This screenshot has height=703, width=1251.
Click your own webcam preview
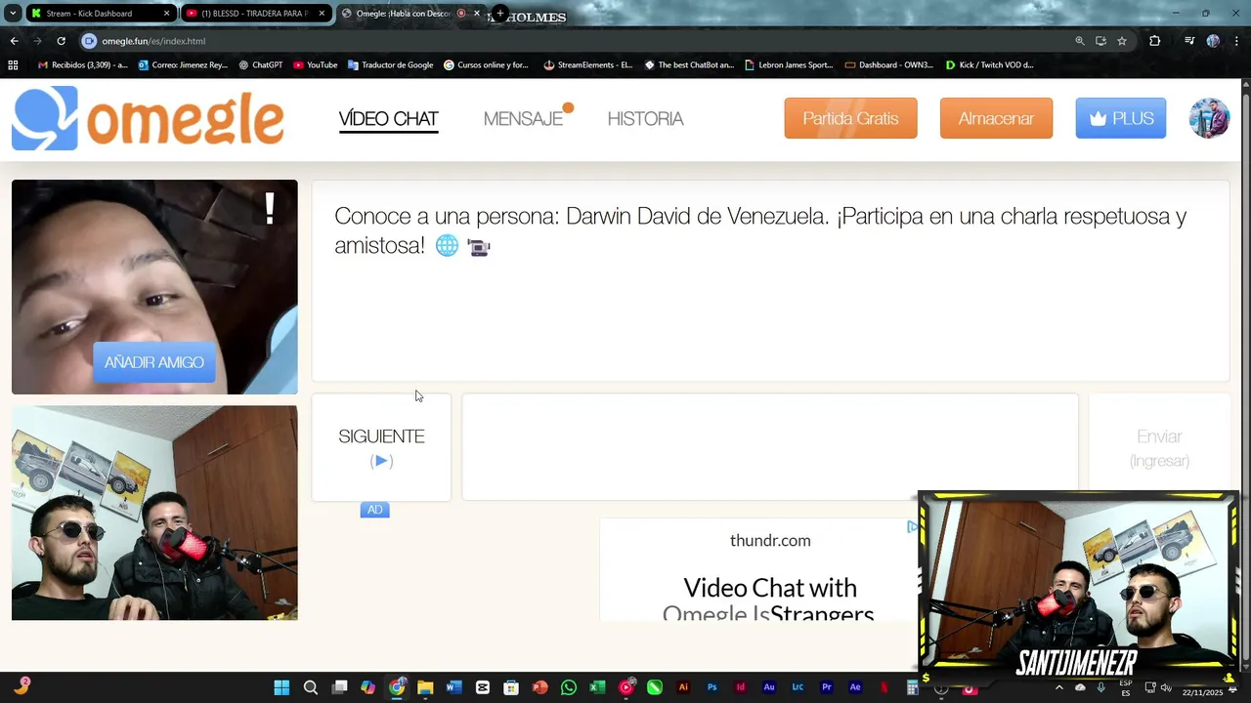click(154, 513)
